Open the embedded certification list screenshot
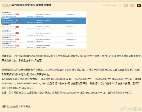142x112 pixels. [44, 30]
